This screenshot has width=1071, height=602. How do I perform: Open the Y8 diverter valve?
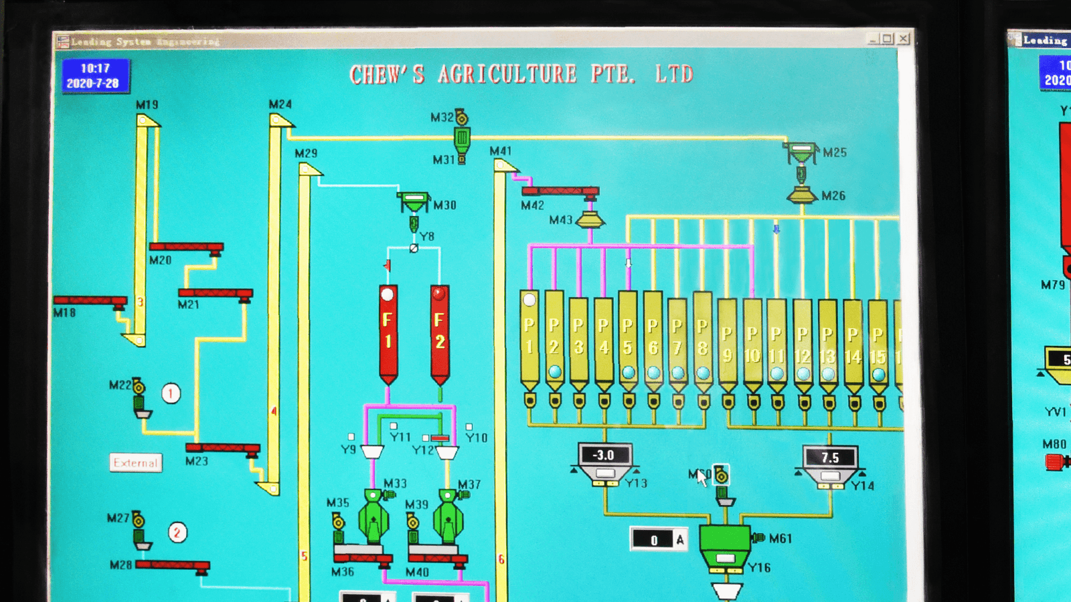pos(414,248)
